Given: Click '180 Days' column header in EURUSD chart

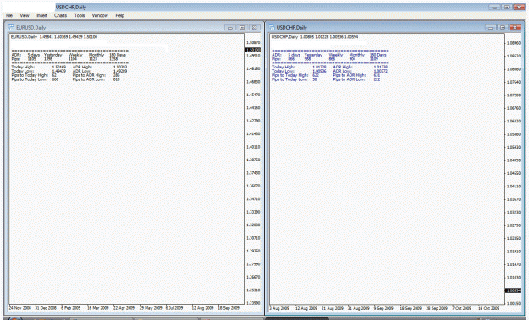Looking at the screenshot, I should click(x=118, y=55).
